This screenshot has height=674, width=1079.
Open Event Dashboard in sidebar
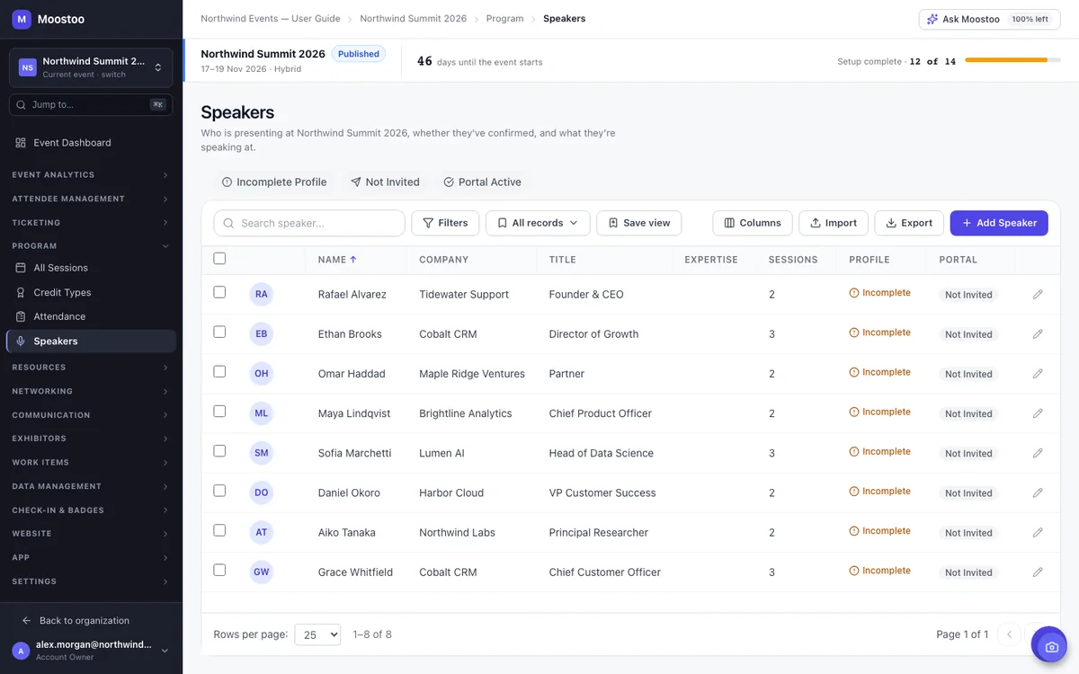[91, 143]
